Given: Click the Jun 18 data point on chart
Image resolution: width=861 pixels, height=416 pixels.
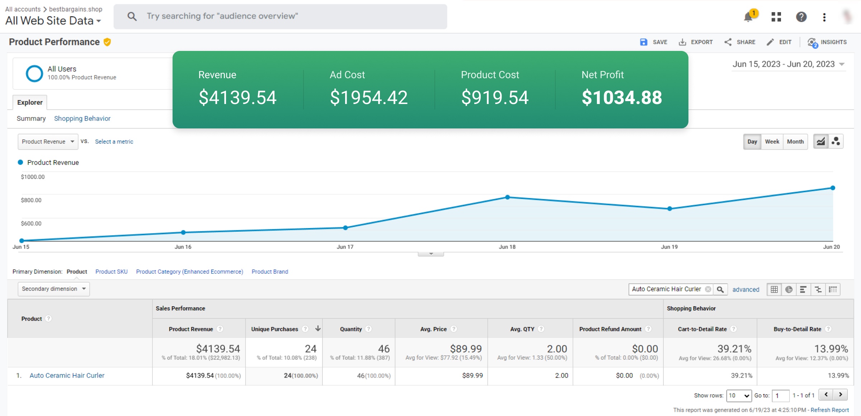Looking at the screenshot, I should 507,197.
